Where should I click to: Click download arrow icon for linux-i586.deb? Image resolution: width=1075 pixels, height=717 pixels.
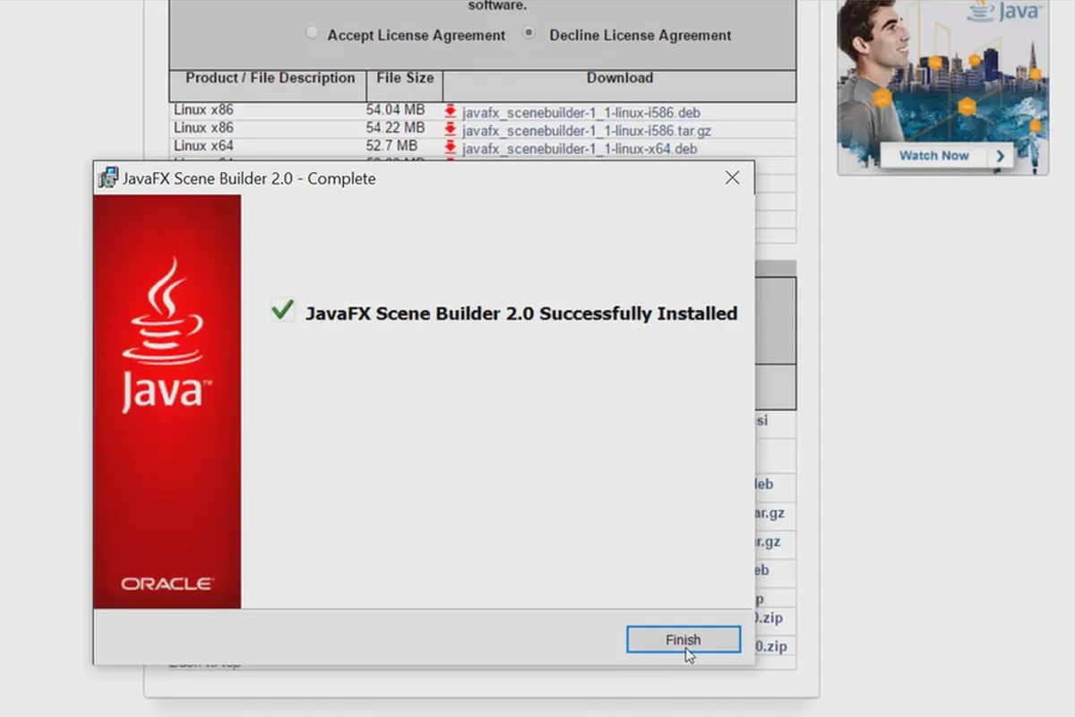click(451, 112)
